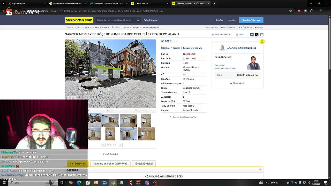
Task: Click Hesap Aç link
Action: (231, 20)
